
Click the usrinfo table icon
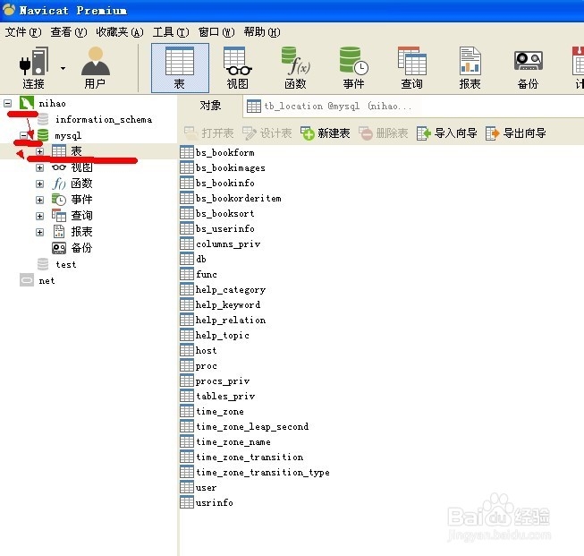click(187, 502)
